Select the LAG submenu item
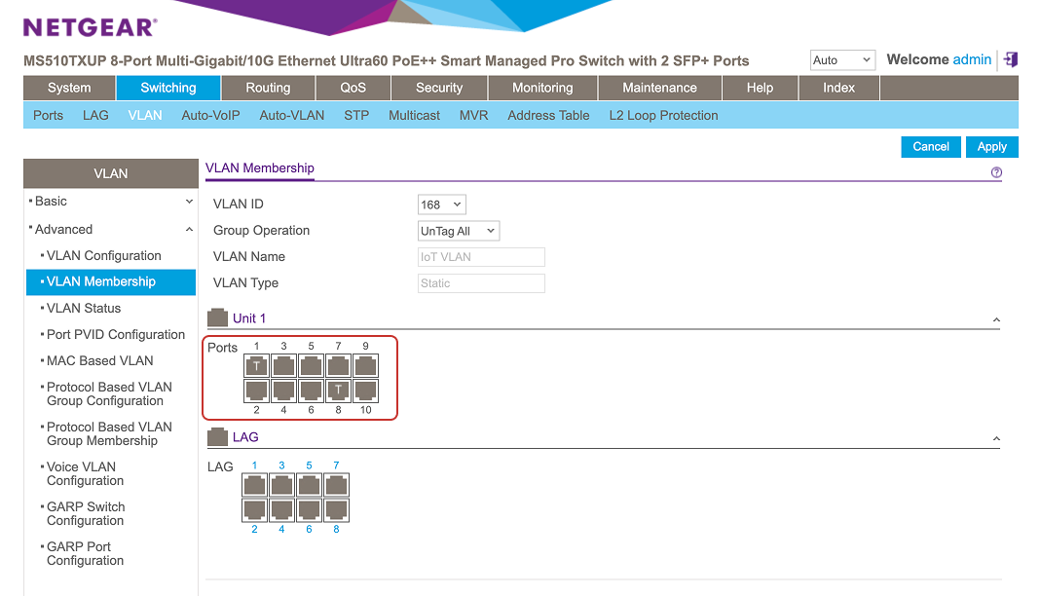 (95, 116)
